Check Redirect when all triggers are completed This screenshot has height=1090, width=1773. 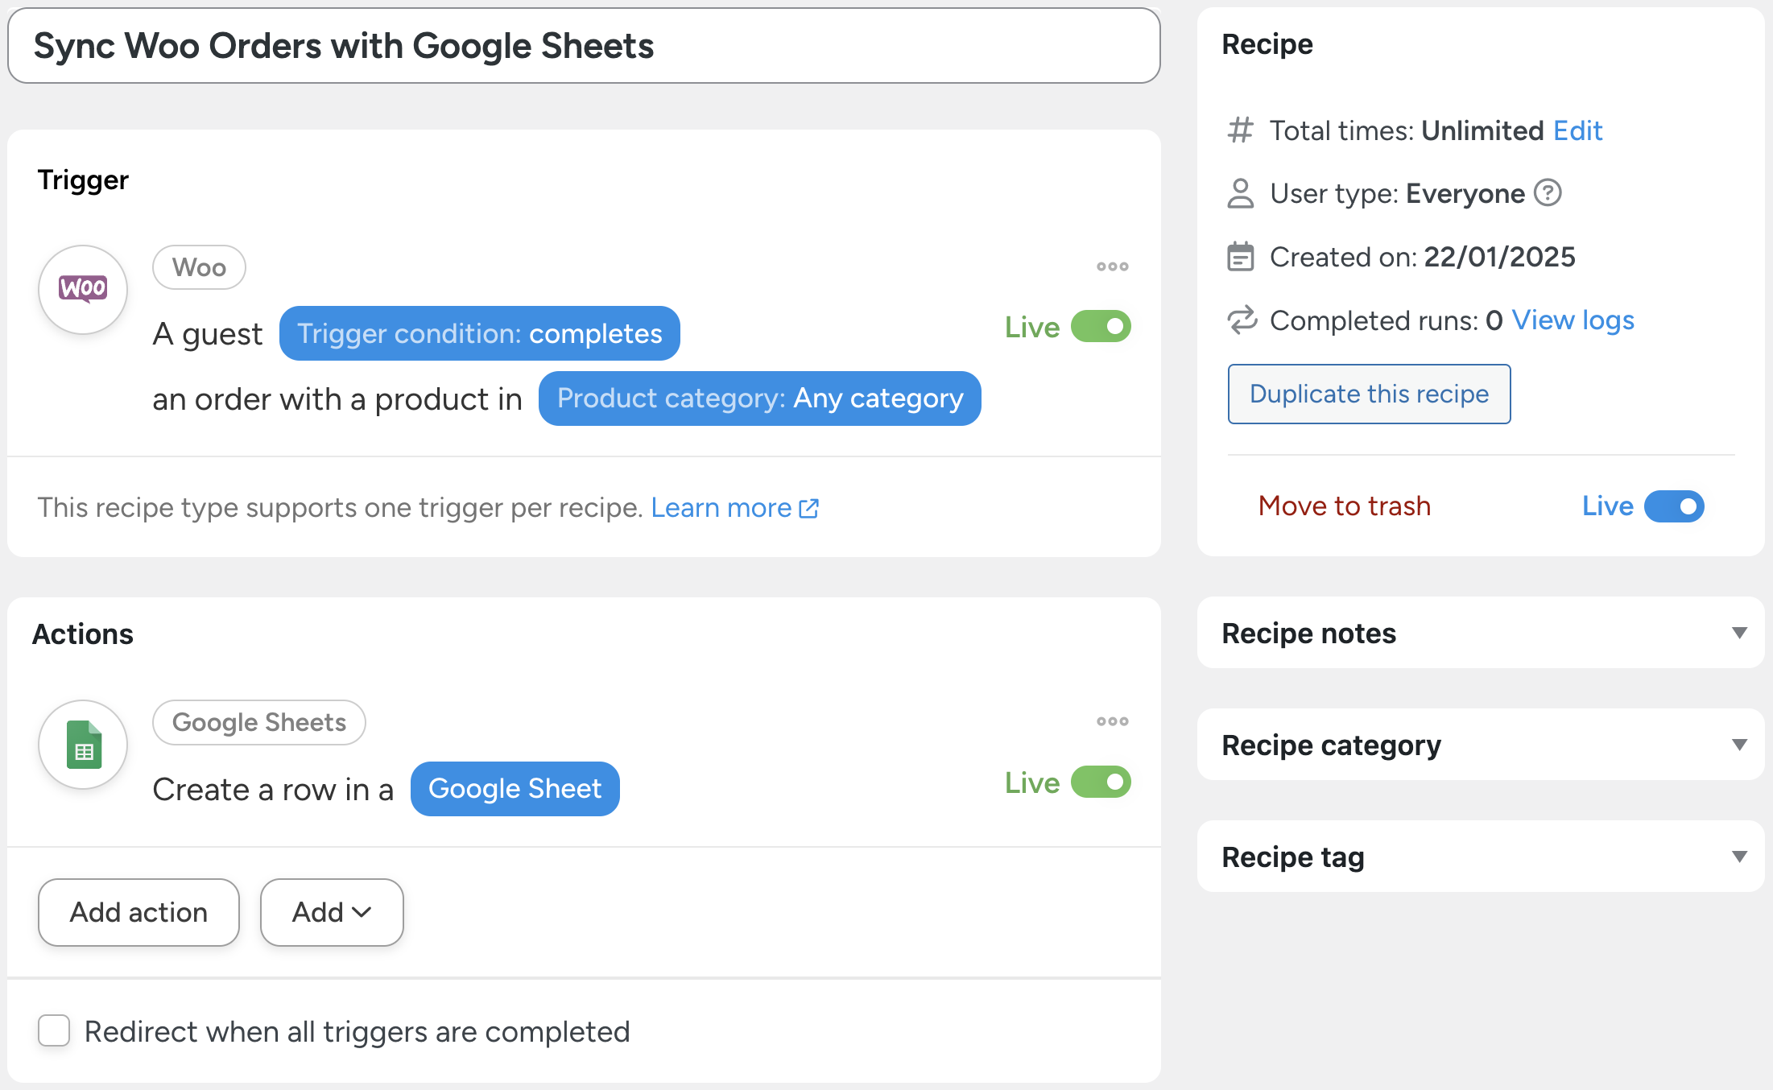click(x=53, y=1031)
